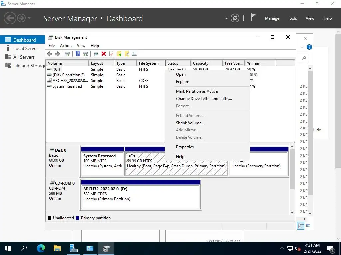This screenshot has width=341, height=255.
Task: Toggle Show/Hide Console Tree toolbar icon
Action: pyautogui.click(x=68, y=54)
